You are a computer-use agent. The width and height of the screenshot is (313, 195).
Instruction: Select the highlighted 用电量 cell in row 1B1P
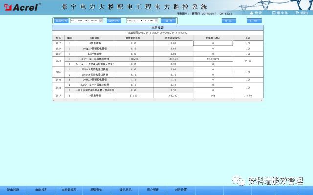tap(213, 43)
